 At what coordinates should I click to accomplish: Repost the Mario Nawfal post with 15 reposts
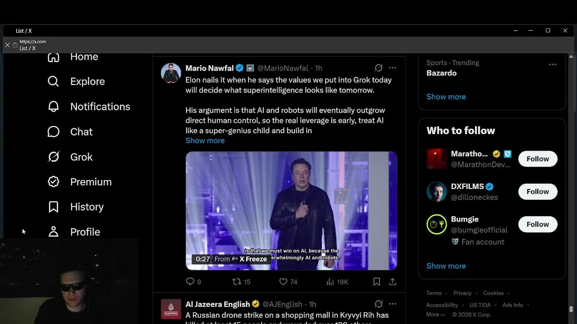tap(241, 282)
